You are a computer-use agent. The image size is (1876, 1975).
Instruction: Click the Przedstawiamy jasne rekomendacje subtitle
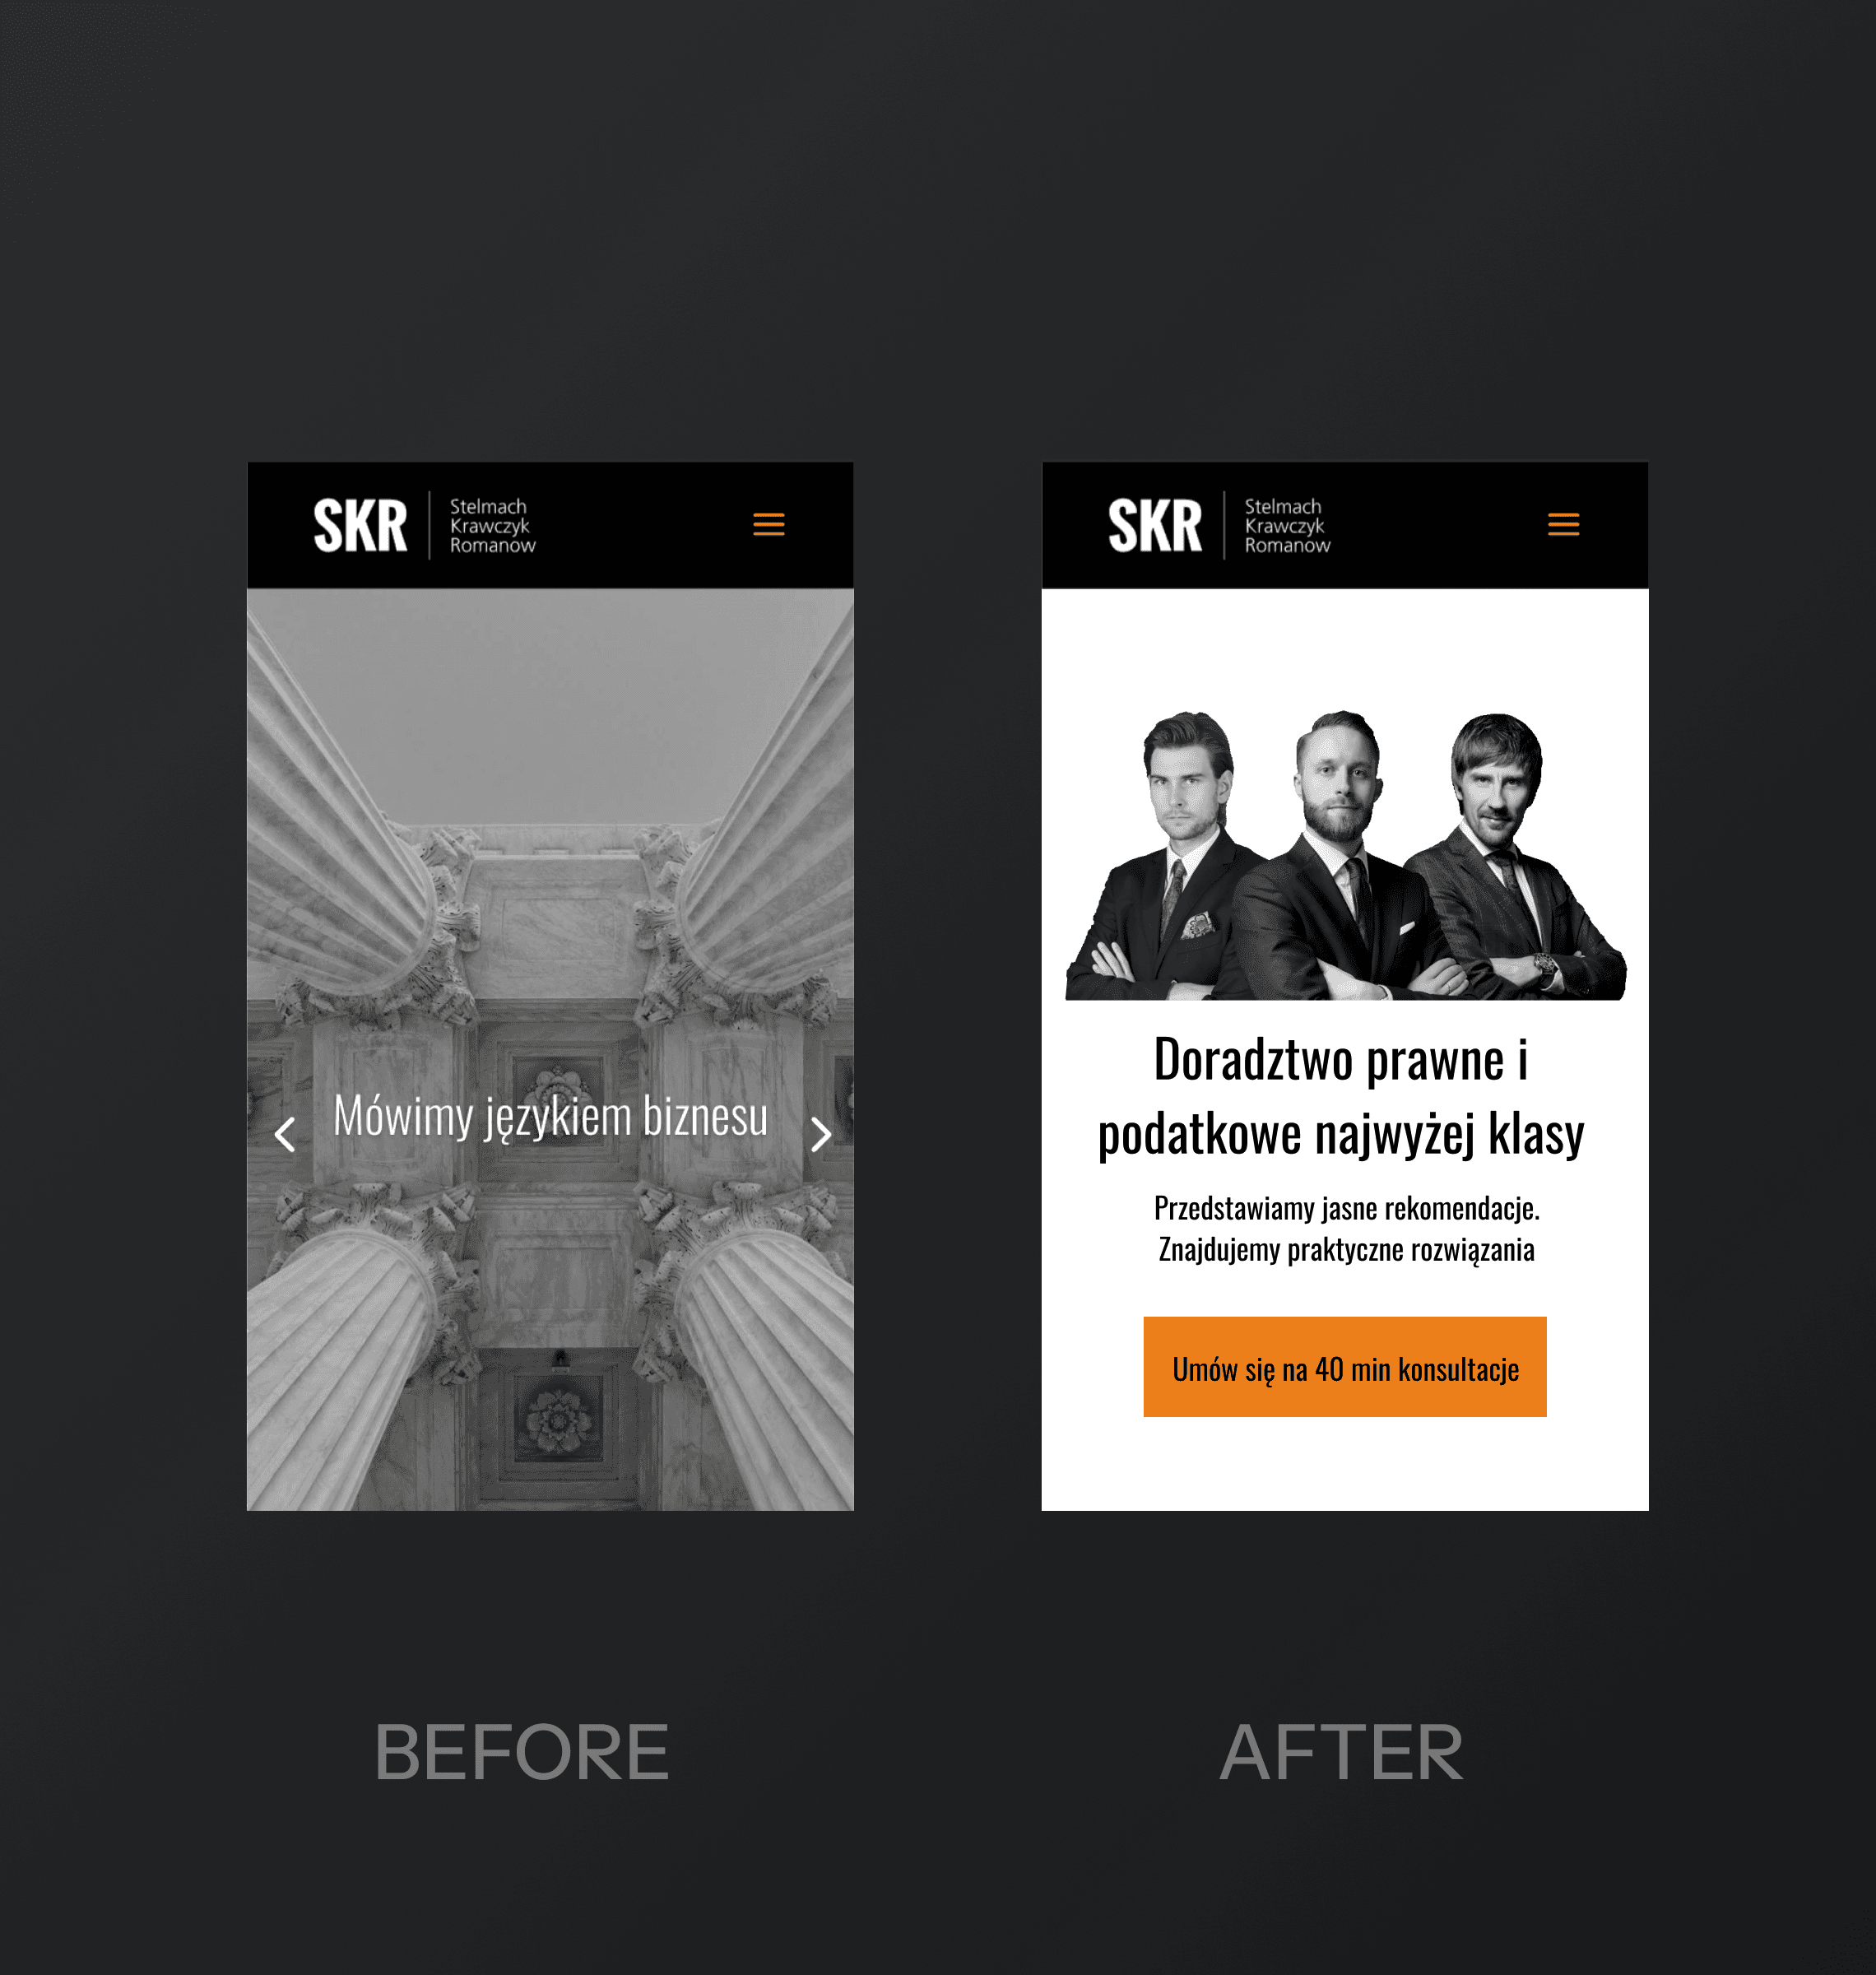[x=1346, y=1208]
